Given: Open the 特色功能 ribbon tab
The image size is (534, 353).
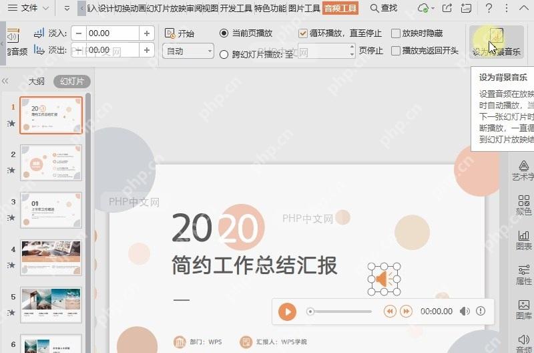Looking at the screenshot, I should [270, 8].
